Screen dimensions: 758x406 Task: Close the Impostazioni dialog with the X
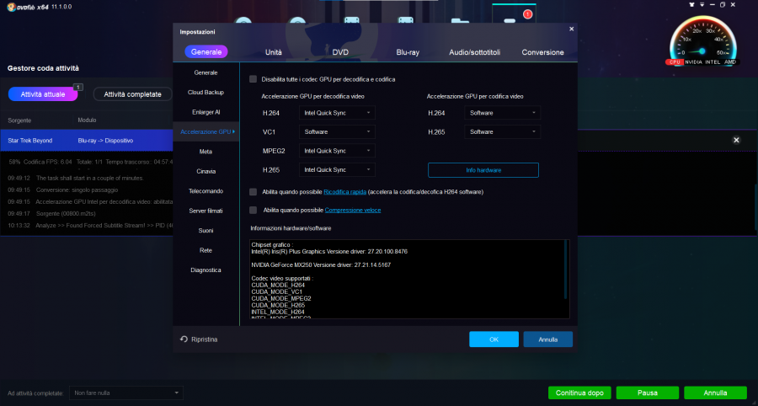click(x=571, y=29)
